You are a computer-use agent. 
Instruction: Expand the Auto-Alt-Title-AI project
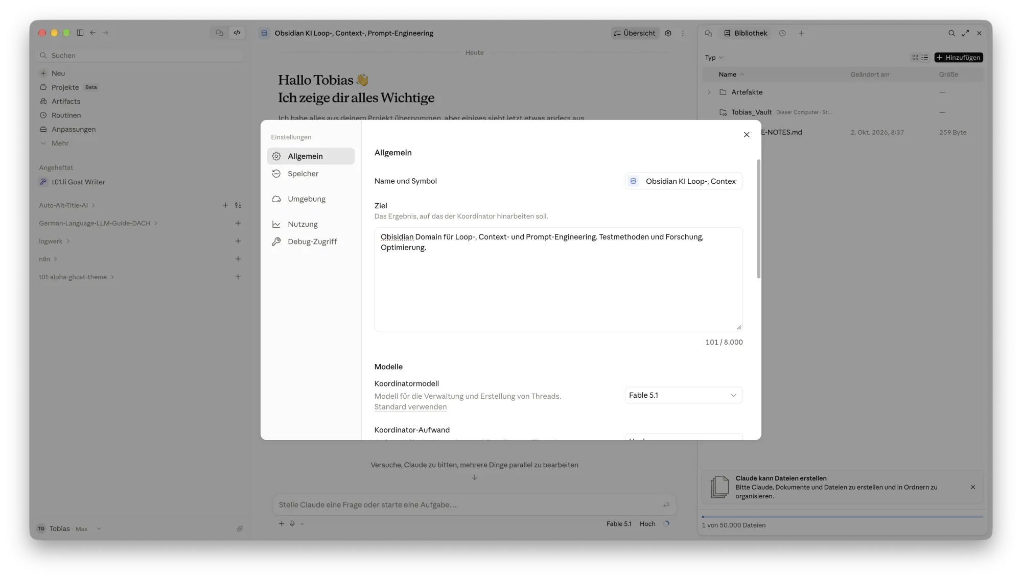67,205
